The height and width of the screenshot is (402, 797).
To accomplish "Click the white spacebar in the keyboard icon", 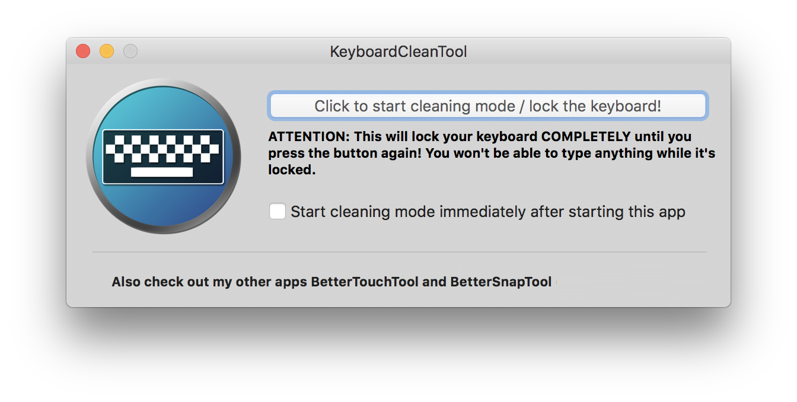I will point(162,172).
